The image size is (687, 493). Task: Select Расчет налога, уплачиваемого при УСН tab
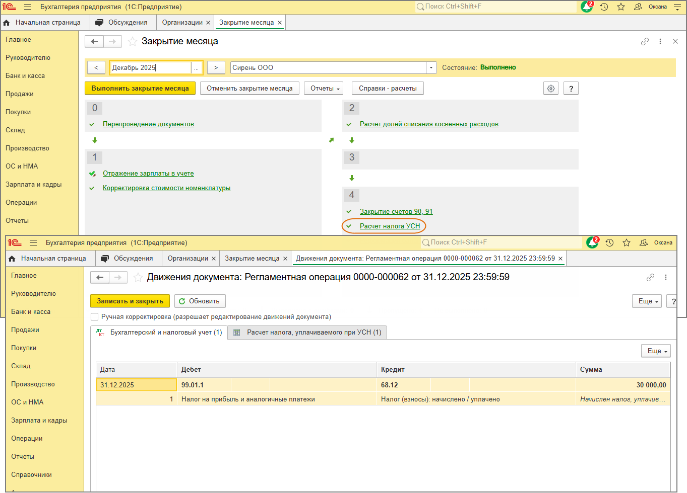pyautogui.click(x=307, y=333)
